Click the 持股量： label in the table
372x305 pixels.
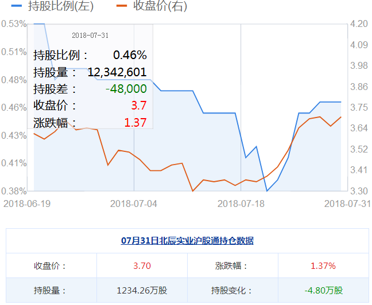click(x=50, y=290)
